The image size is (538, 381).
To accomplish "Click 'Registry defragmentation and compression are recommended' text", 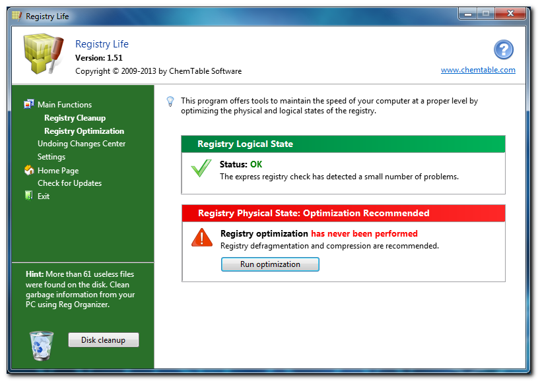I will [329, 246].
